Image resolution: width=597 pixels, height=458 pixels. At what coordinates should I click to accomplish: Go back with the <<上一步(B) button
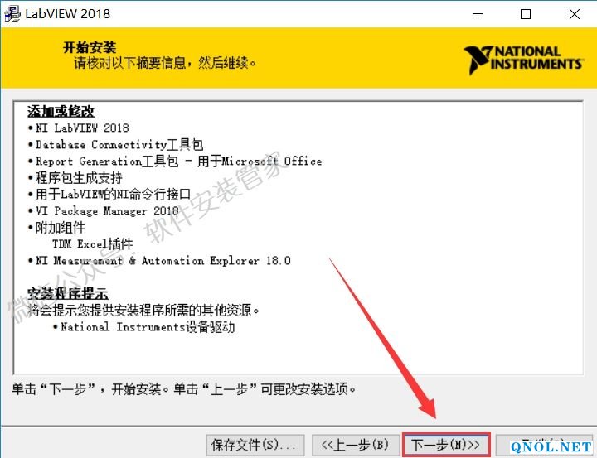pos(354,445)
